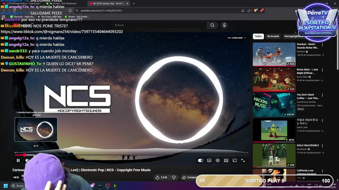
Task: Open a new browser tab
Action: pos(134,3)
